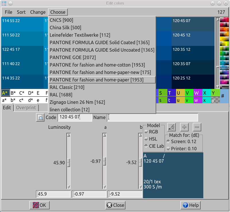
Task: Click the plus button to add a color
Action: (184, 127)
